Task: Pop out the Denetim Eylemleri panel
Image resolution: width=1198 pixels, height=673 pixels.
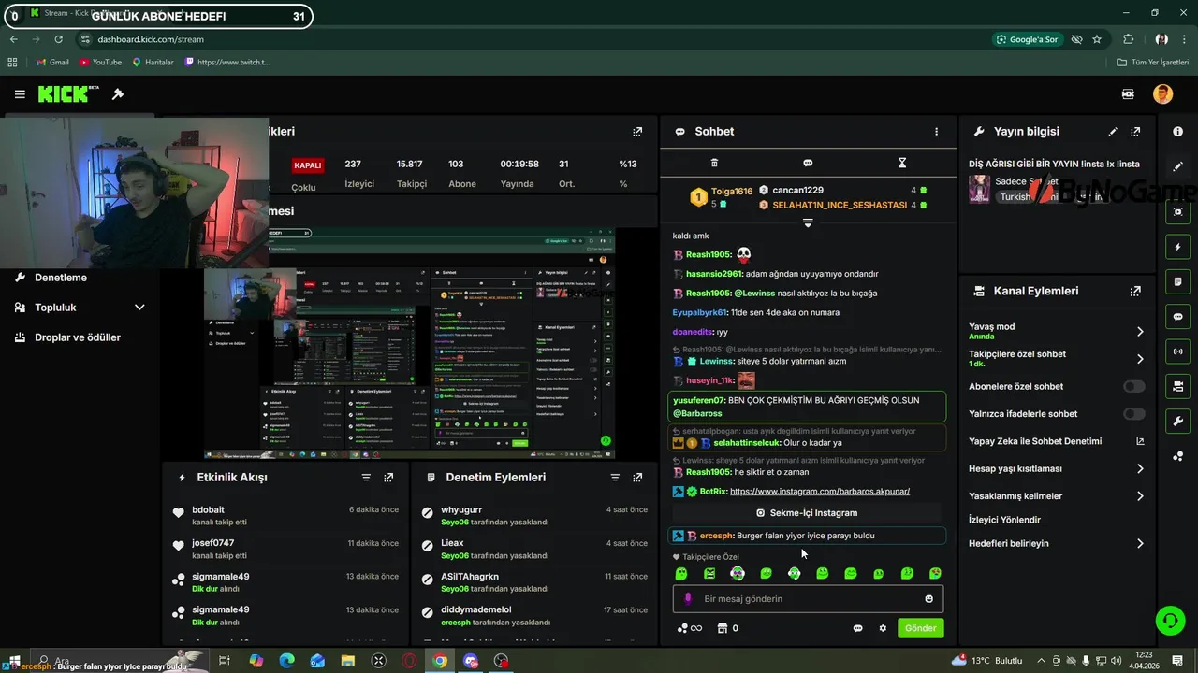Action: click(637, 478)
